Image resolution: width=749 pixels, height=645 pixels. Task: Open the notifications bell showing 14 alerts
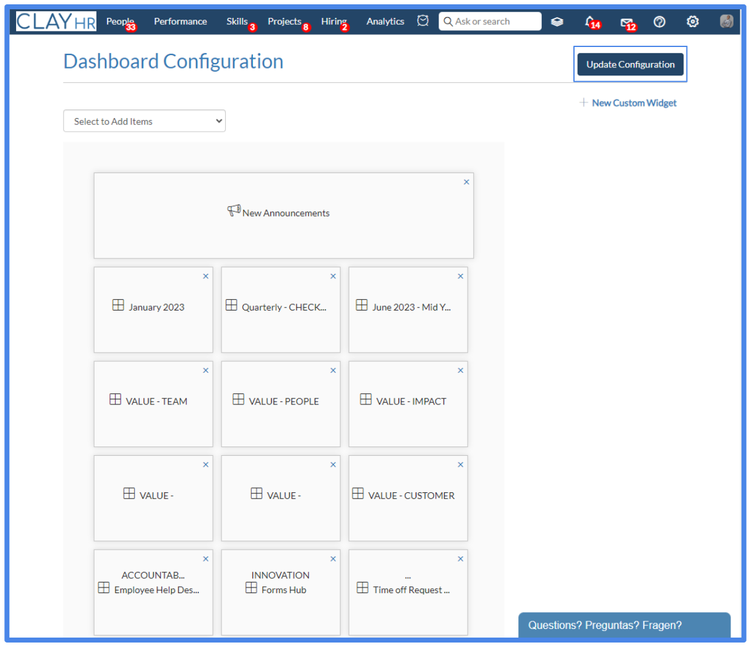589,21
